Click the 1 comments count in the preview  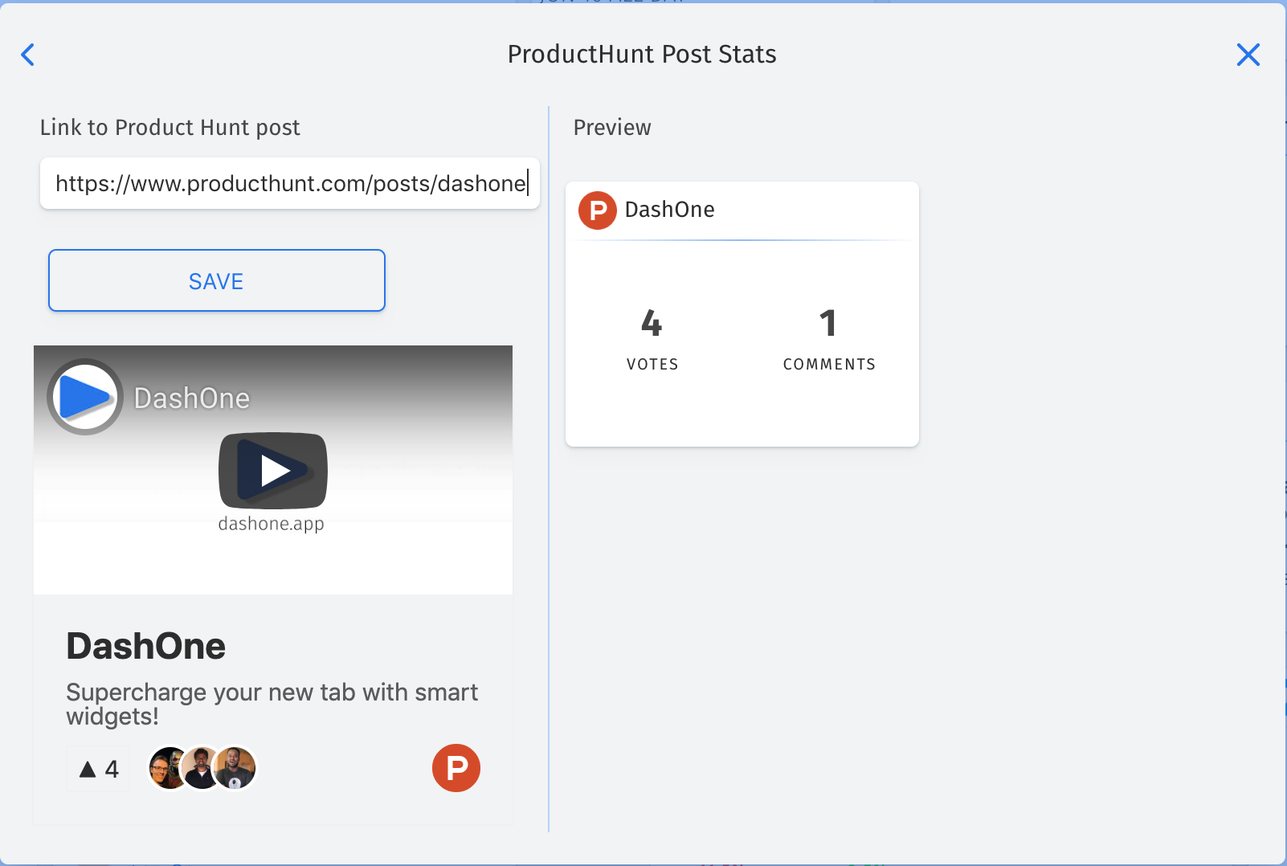tap(828, 323)
